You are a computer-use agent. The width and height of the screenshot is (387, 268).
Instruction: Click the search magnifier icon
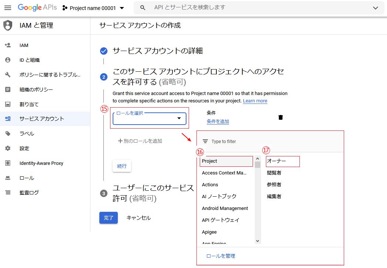143,8
